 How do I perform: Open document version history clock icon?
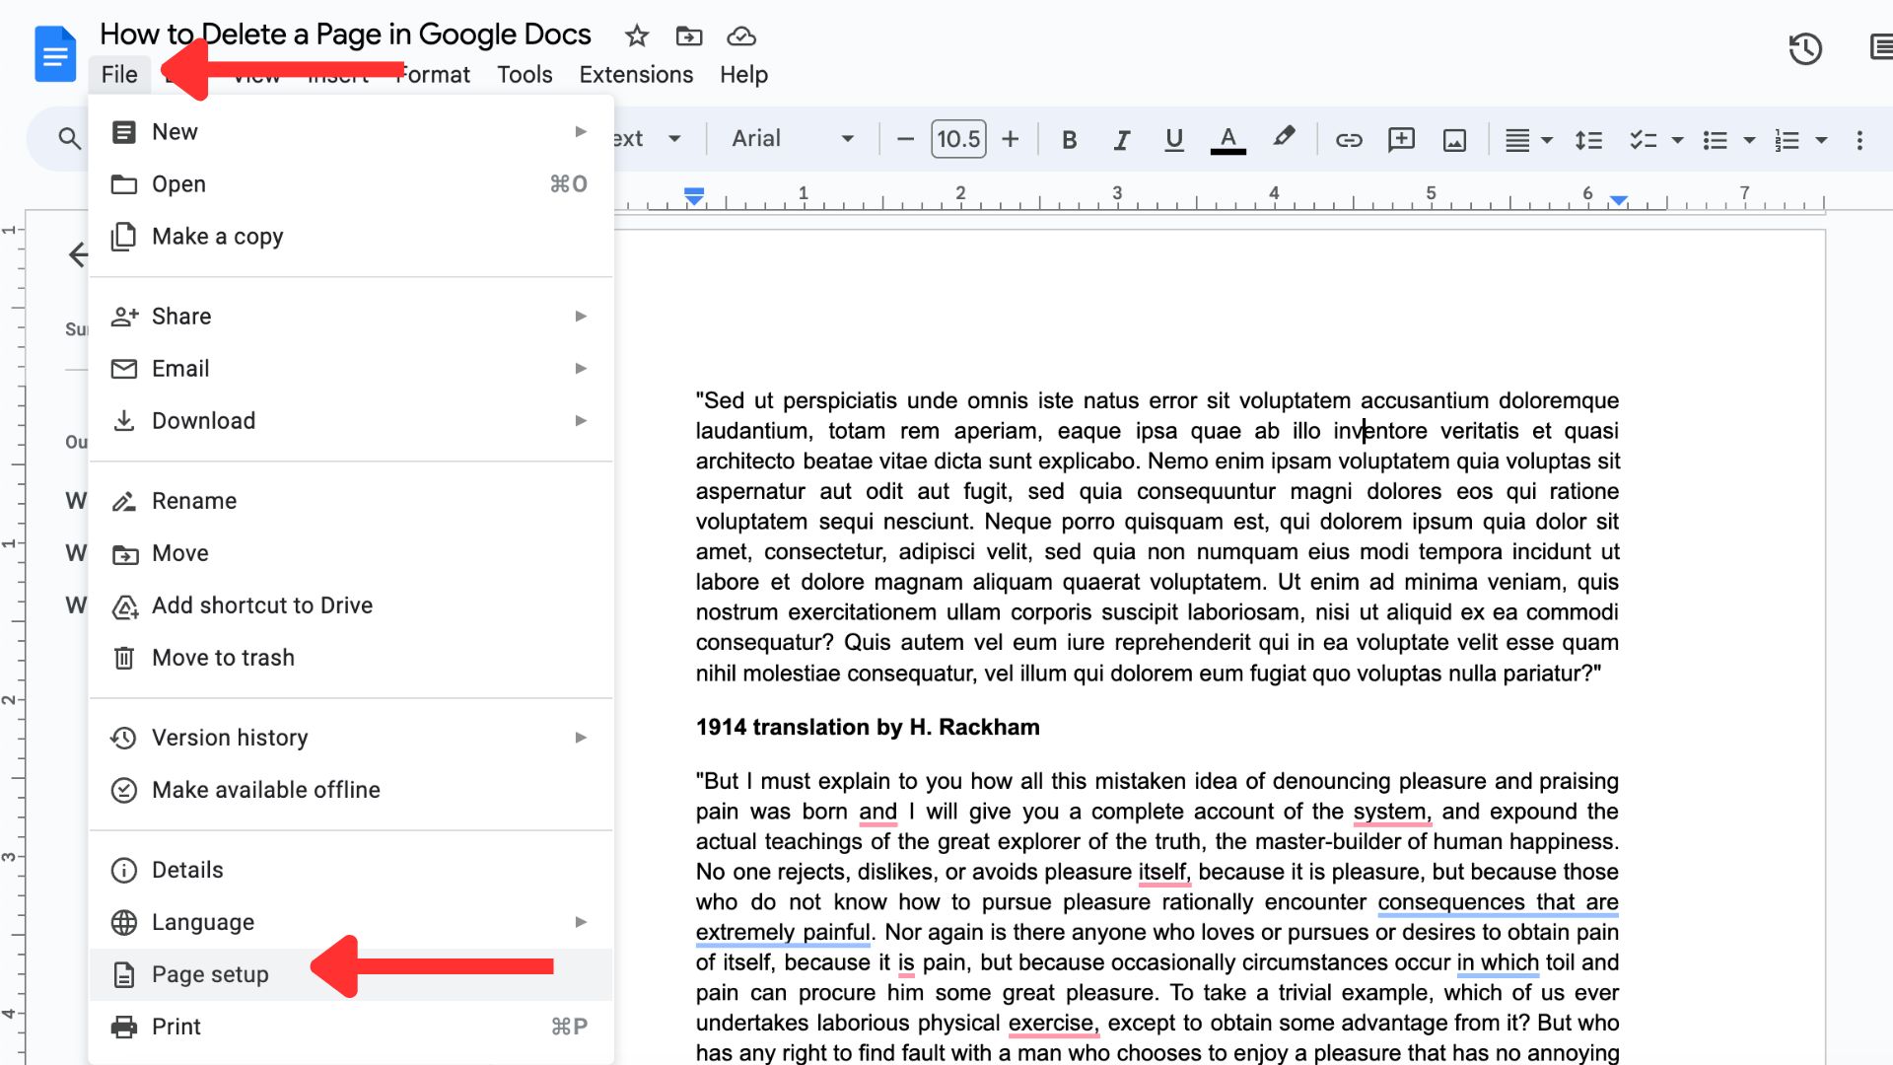[1806, 48]
